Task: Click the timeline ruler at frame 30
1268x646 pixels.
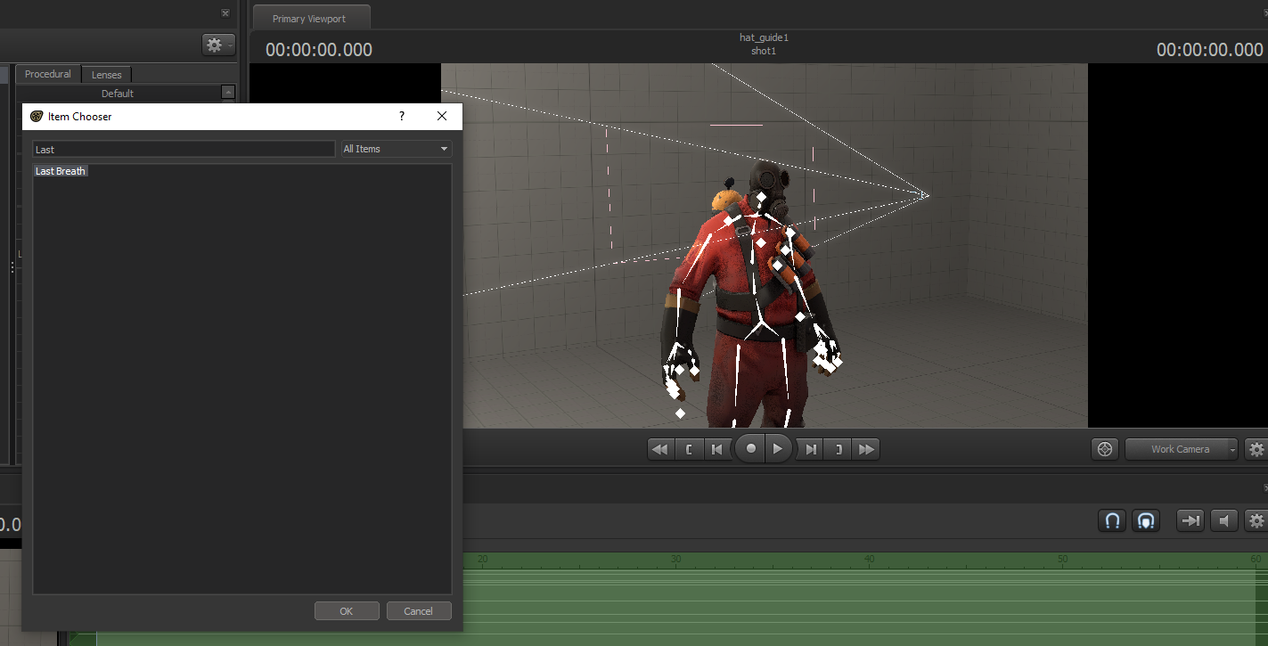Action: 676,559
